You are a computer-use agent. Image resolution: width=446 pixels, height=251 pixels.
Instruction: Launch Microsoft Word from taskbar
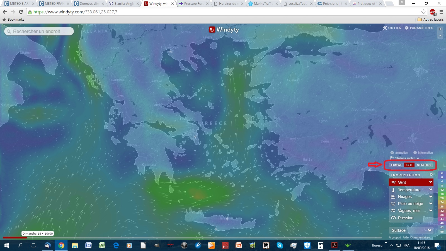(88, 245)
